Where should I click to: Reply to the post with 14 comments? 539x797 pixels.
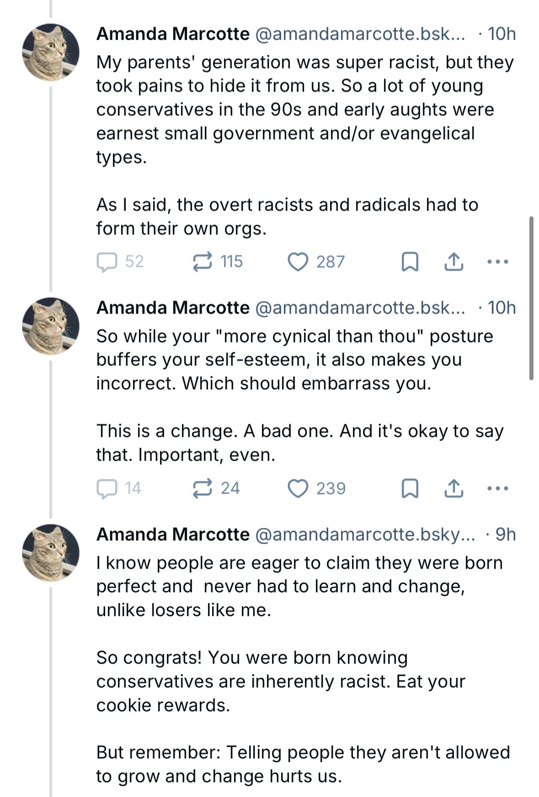click(107, 488)
